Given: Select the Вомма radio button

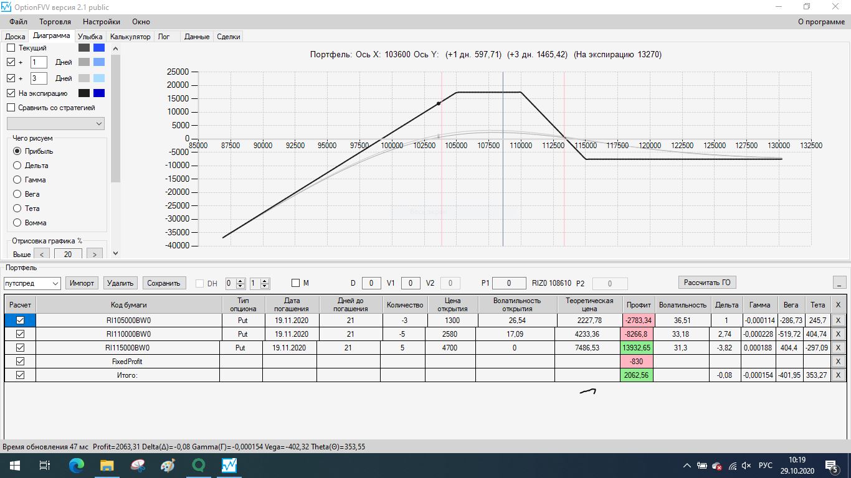Looking at the screenshot, I should [17, 223].
